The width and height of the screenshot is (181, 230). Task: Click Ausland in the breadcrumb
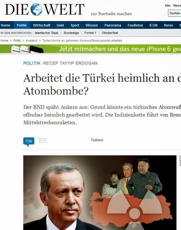click(x=31, y=40)
